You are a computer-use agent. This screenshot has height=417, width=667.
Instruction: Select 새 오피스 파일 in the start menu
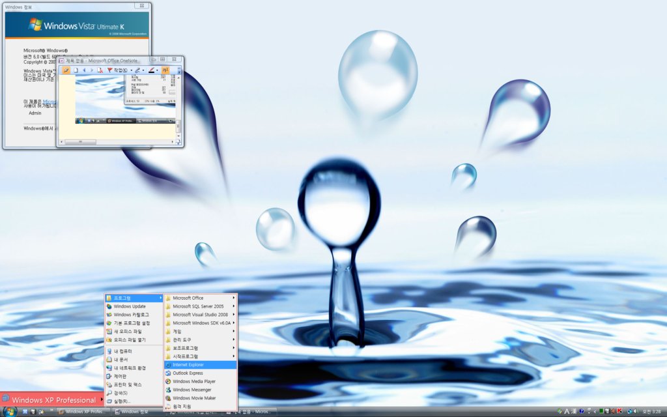click(x=134, y=332)
